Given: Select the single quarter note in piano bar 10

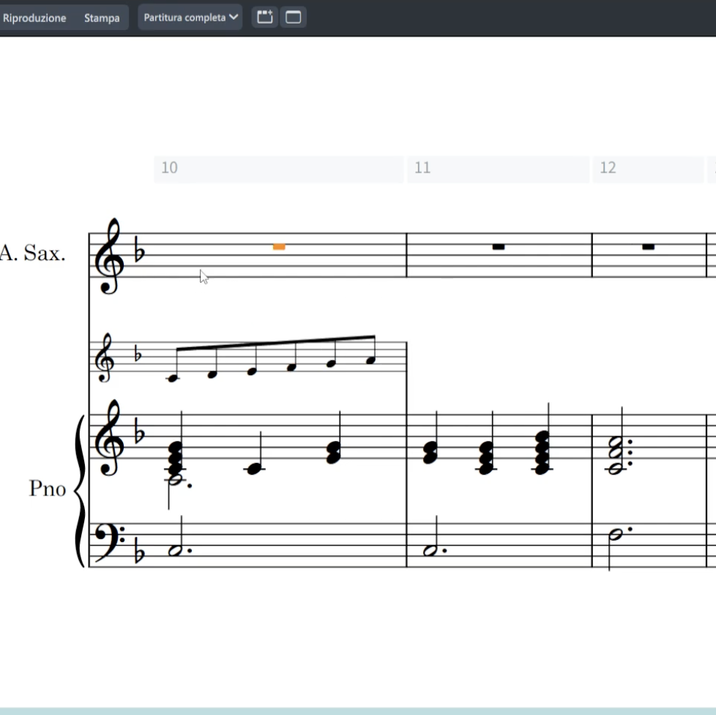Looking at the screenshot, I should (x=254, y=469).
